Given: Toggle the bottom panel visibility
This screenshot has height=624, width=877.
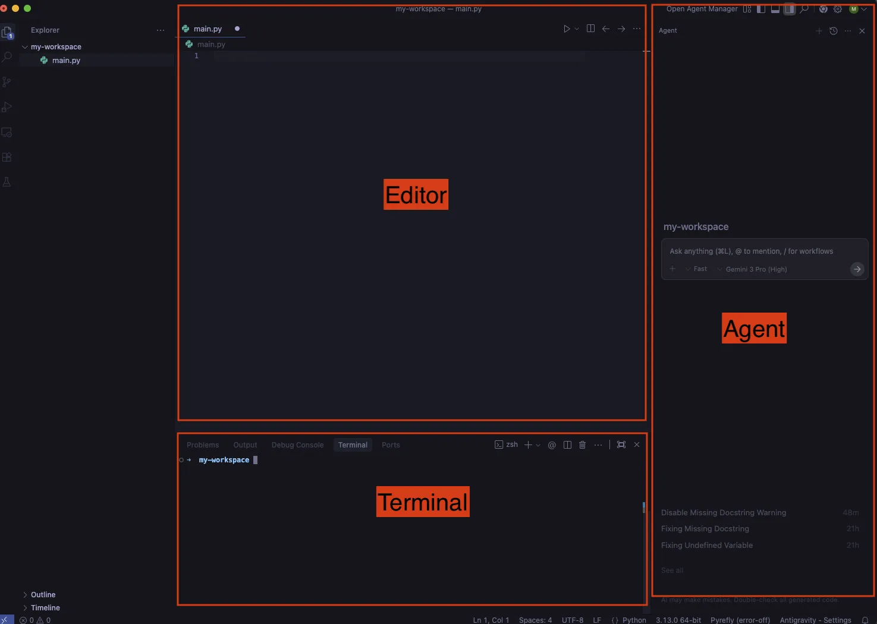Looking at the screenshot, I should coord(775,9).
